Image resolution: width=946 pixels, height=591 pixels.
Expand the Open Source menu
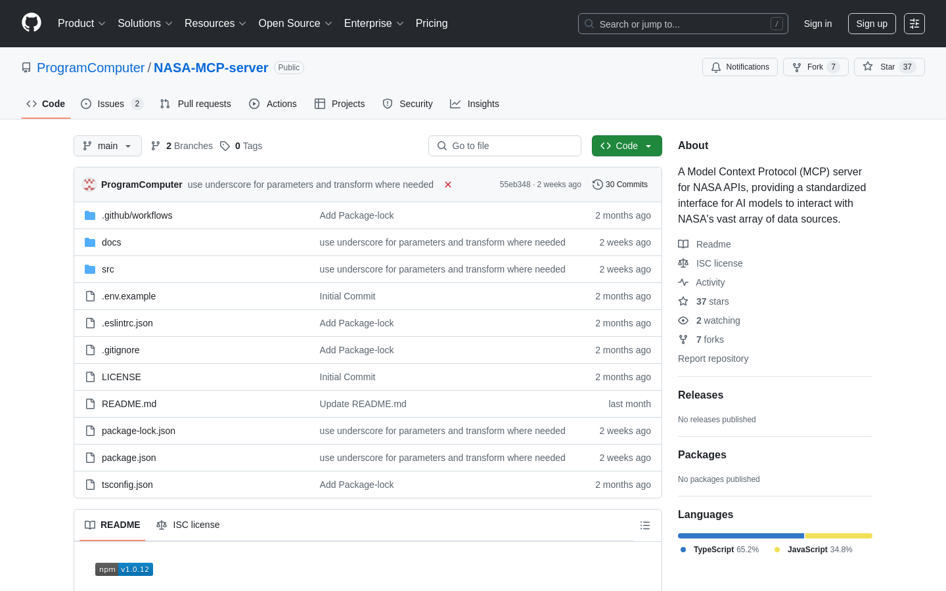point(296,24)
